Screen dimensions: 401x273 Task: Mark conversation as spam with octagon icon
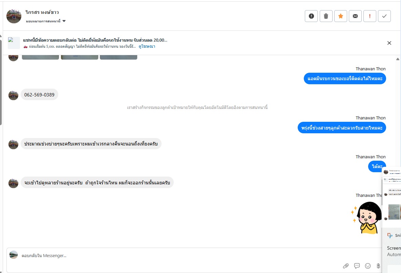(311, 16)
